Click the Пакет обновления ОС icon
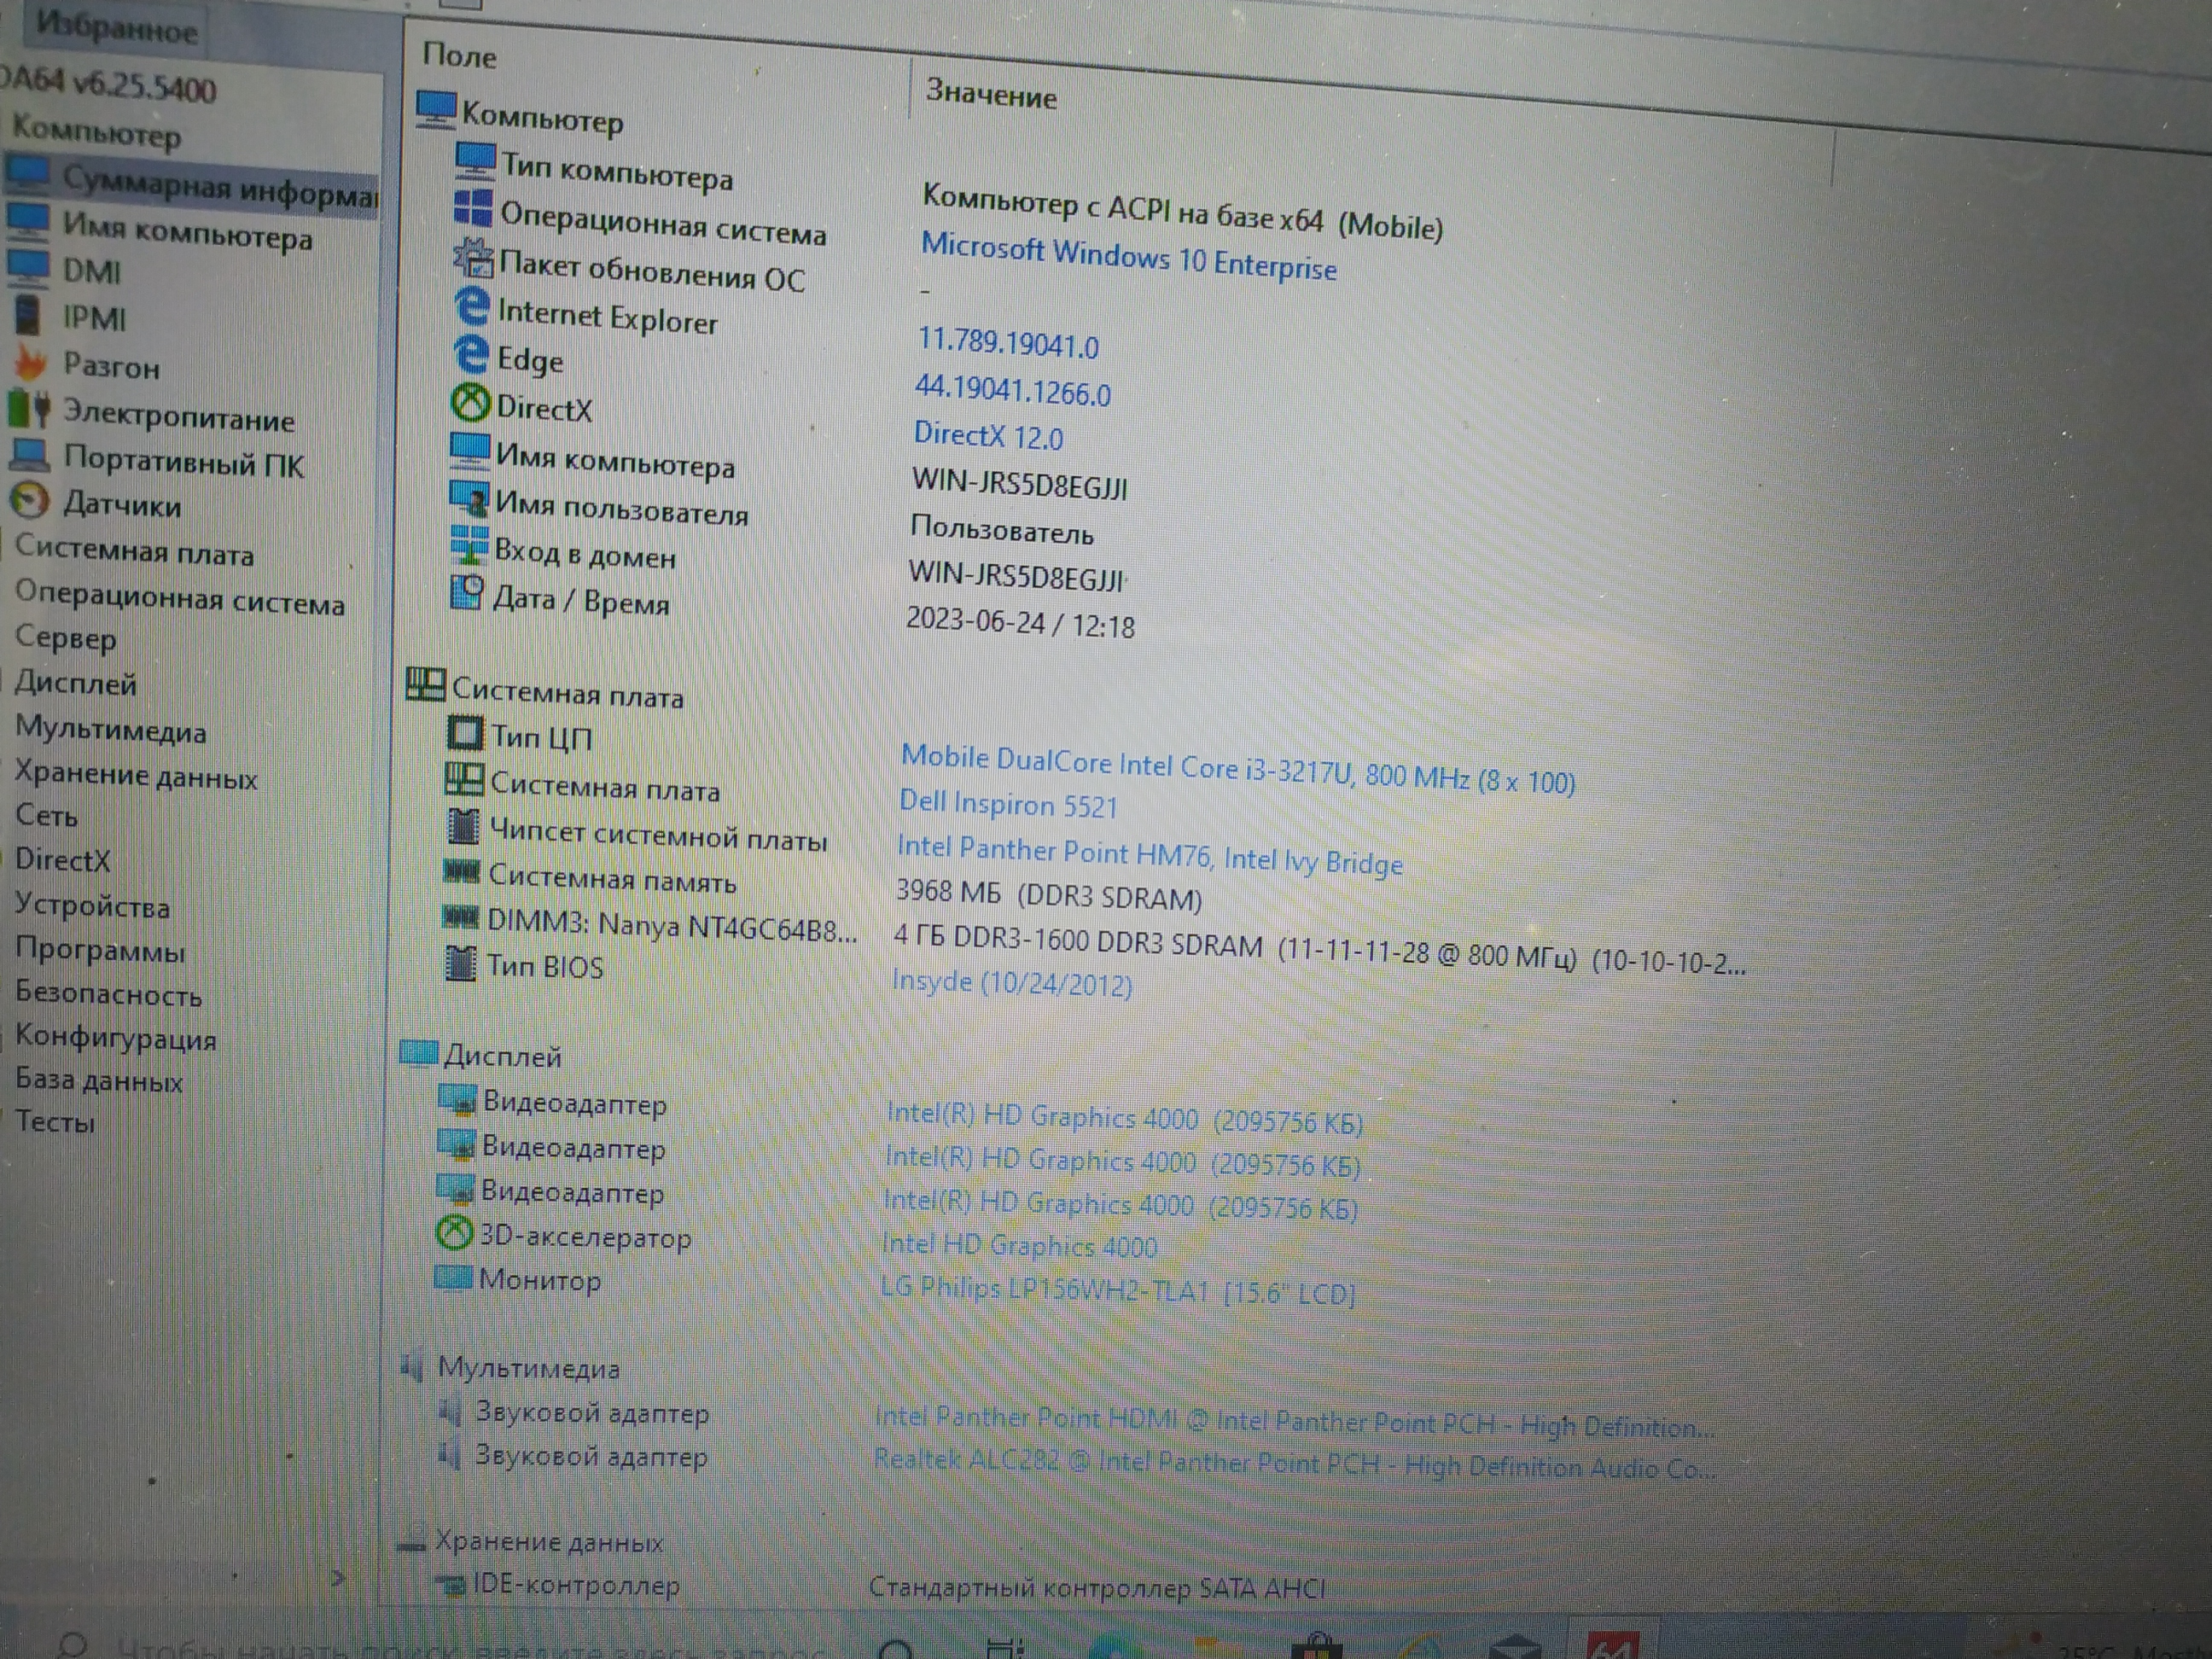The image size is (2212, 1659). (x=473, y=258)
